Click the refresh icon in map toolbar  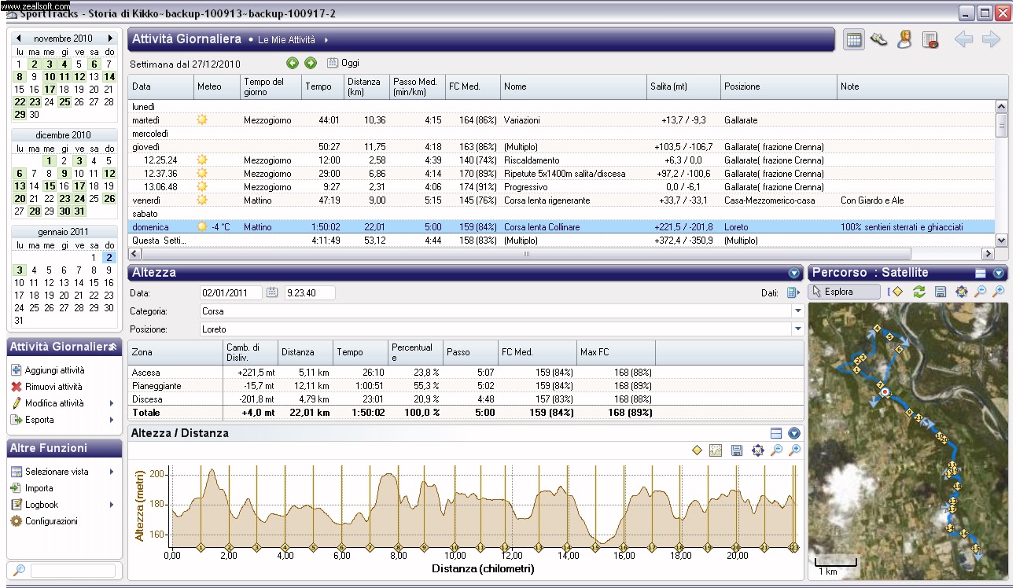[x=918, y=292]
